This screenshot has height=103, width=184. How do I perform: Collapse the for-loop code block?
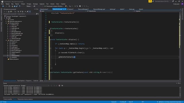point(51,48)
